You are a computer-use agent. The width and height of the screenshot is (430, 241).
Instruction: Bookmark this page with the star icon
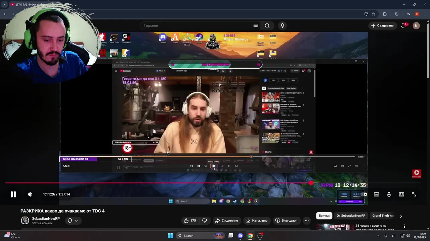click(374, 14)
